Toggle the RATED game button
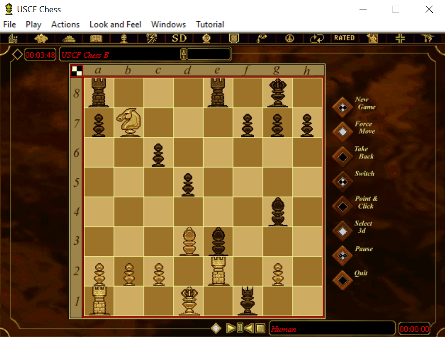The image size is (445, 337). pos(344,38)
